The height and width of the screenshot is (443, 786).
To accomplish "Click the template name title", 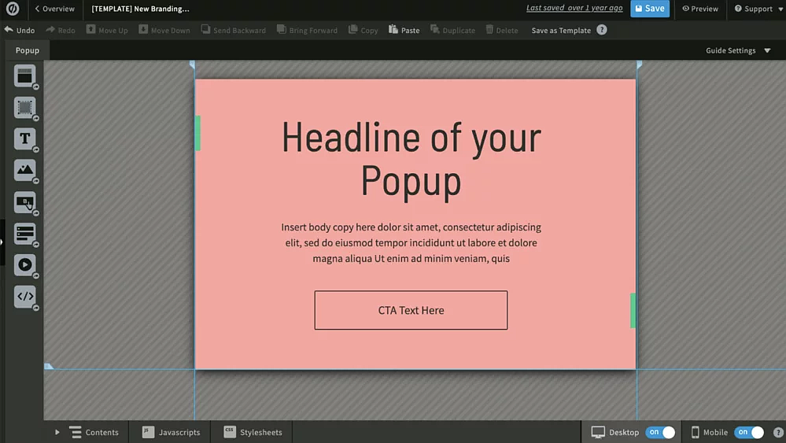I will [140, 9].
